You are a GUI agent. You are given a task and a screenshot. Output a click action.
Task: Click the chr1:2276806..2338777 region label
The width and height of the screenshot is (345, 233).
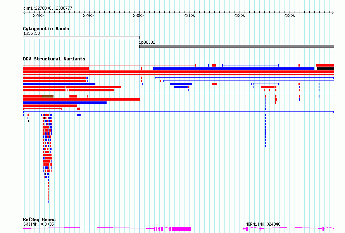point(48,9)
